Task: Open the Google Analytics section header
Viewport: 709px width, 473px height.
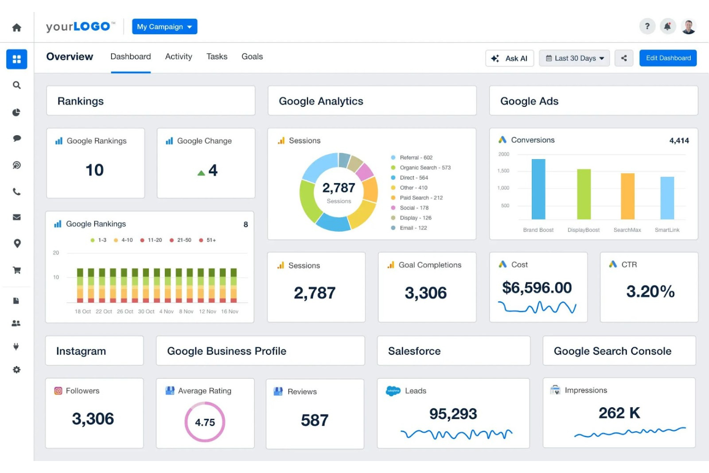Action: (x=372, y=101)
